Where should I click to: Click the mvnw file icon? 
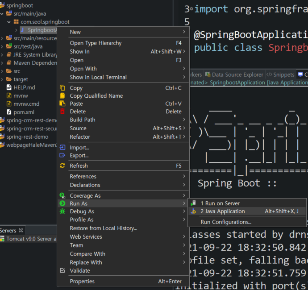pyautogui.click(x=9, y=95)
